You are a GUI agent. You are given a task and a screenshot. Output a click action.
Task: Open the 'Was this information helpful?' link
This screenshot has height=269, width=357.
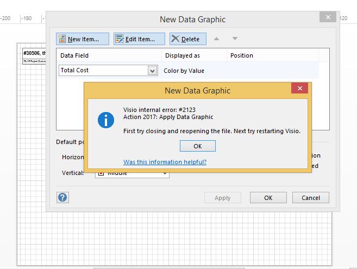coord(165,162)
